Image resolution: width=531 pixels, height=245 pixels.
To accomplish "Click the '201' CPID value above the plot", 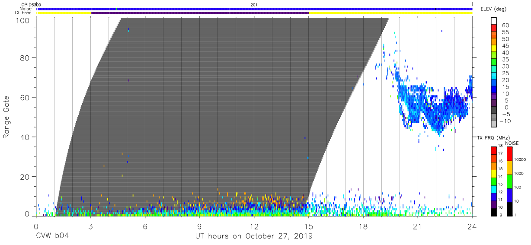I will [254, 5].
